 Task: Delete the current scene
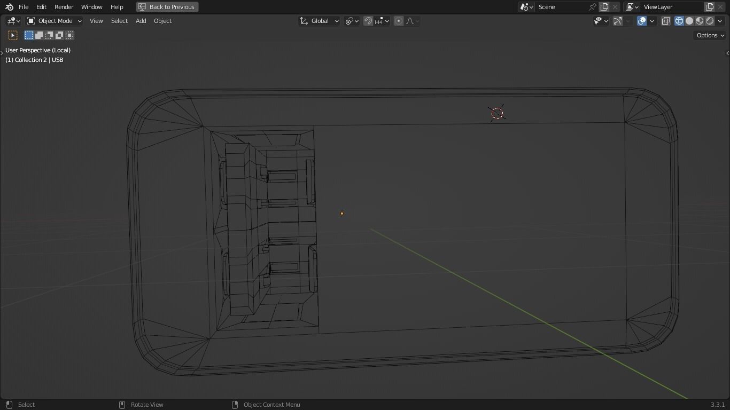pos(615,7)
